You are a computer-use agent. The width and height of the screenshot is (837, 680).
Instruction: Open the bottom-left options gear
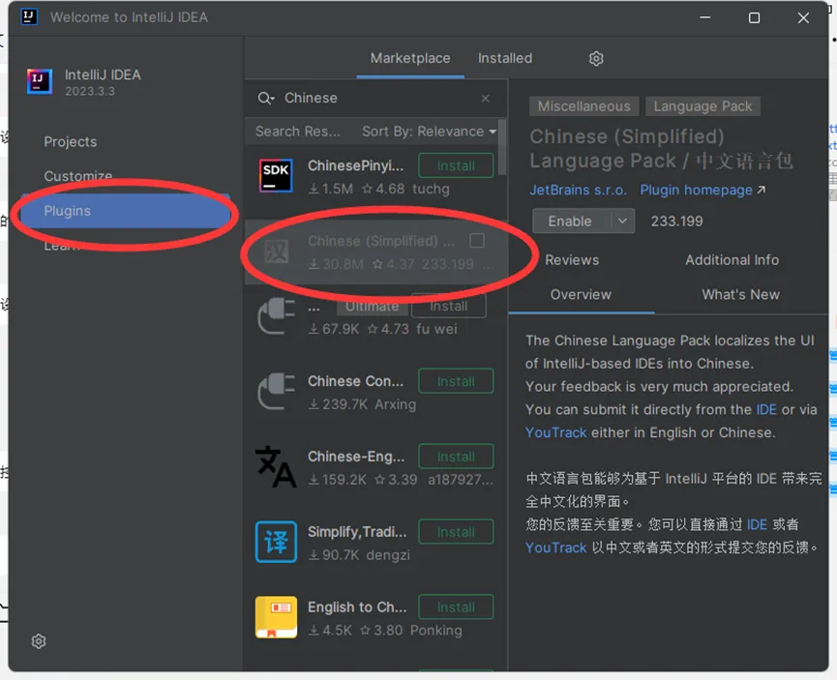[39, 641]
